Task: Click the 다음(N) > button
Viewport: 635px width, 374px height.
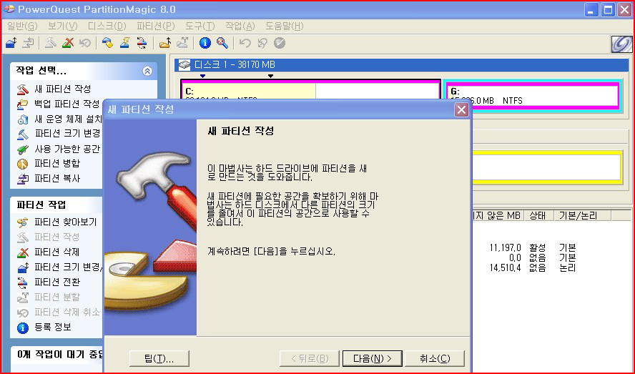Action: pyautogui.click(x=373, y=358)
